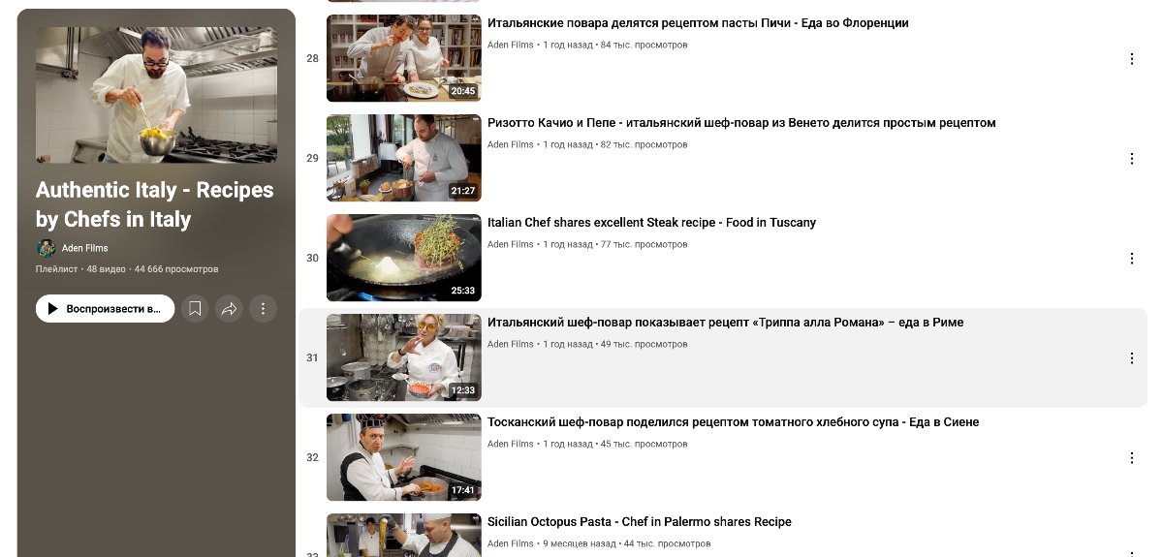Open the Ризотто Качио и Пепе video title
The height and width of the screenshot is (557, 1163).
coord(741,123)
